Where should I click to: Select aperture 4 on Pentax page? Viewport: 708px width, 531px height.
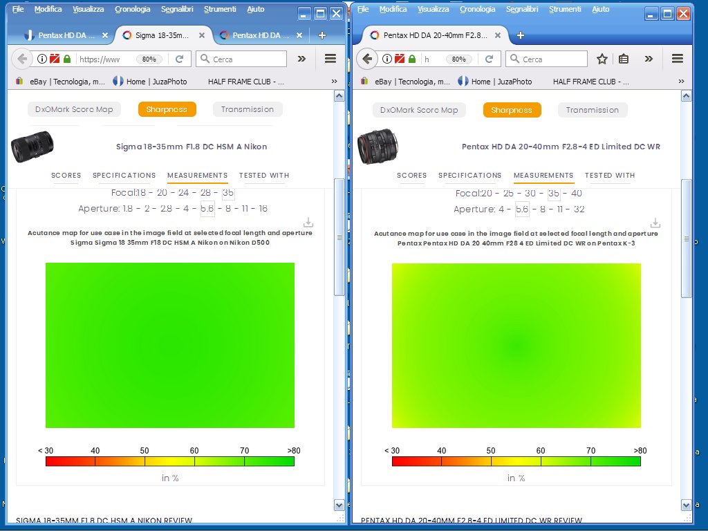[x=503, y=209]
